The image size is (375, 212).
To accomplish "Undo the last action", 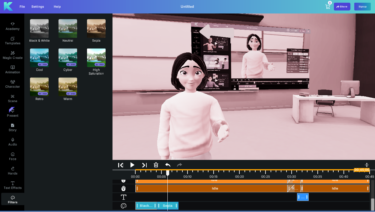I will (x=168, y=165).
